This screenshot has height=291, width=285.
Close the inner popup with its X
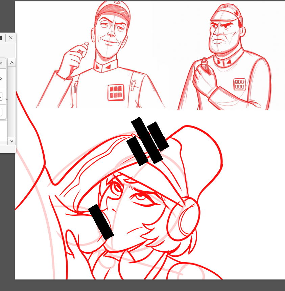click(1, 63)
